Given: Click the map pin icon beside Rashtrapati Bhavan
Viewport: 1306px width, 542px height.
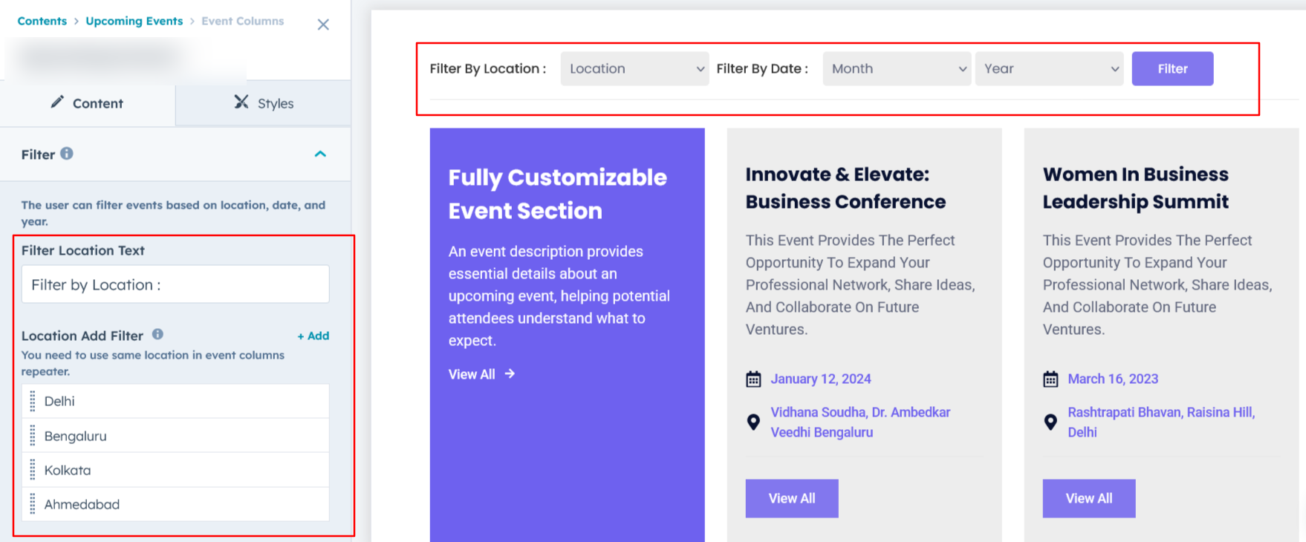Looking at the screenshot, I should [1050, 422].
